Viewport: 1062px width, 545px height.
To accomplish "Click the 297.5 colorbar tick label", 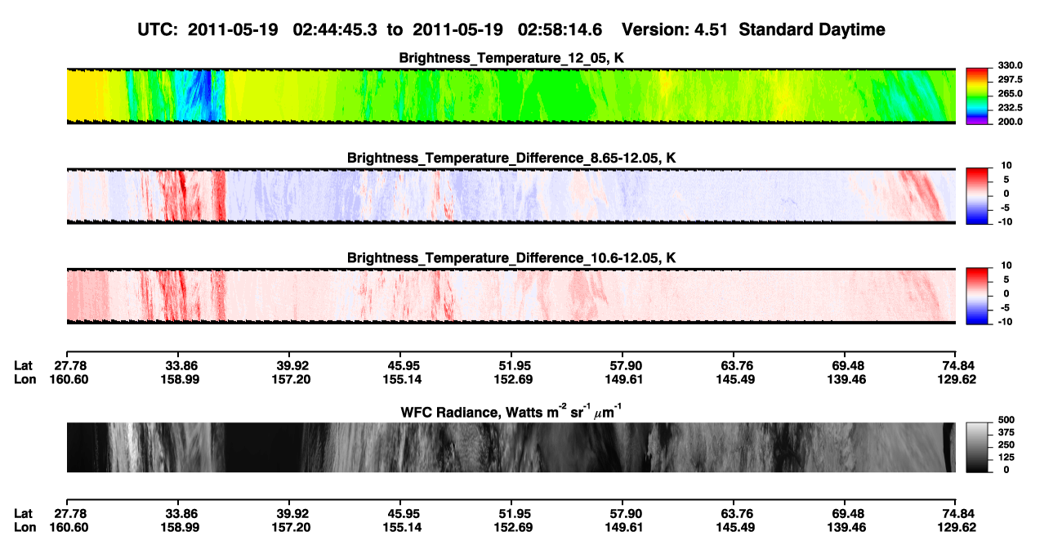I will point(1010,79).
